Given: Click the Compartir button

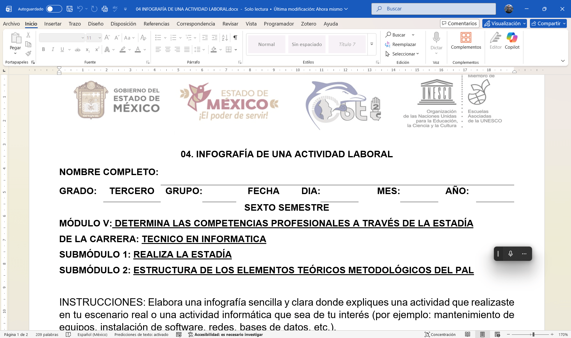Looking at the screenshot, I should click(x=548, y=23).
